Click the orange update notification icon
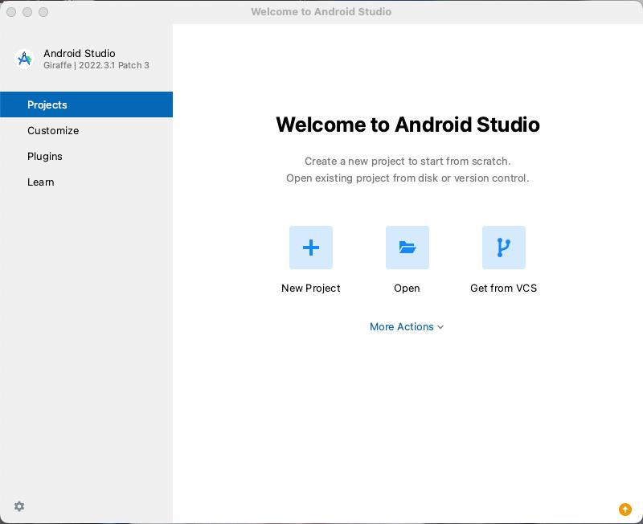The height and width of the screenshot is (524, 643). click(x=625, y=510)
